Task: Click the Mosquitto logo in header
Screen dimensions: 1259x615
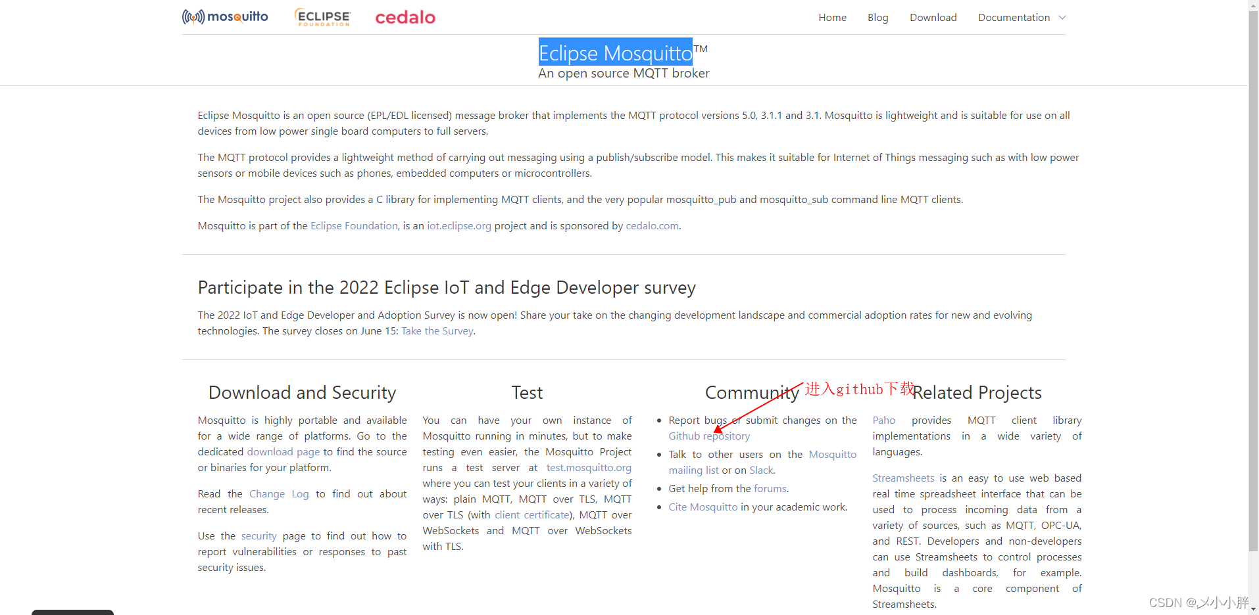Action: click(x=225, y=16)
